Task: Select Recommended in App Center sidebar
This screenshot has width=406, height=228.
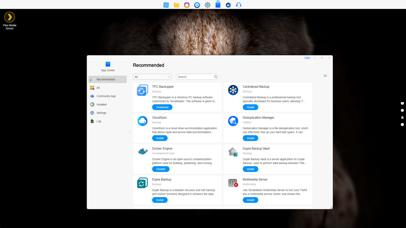Action: point(108,79)
